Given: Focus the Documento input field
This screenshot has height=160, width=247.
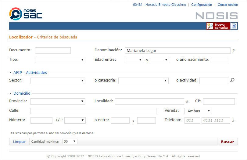Looking at the screenshot, I should click(x=53, y=50).
